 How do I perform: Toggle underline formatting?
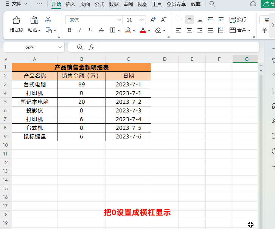click(91, 30)
